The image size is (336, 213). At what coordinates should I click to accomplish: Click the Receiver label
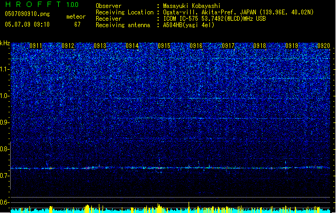pos(108,19)
